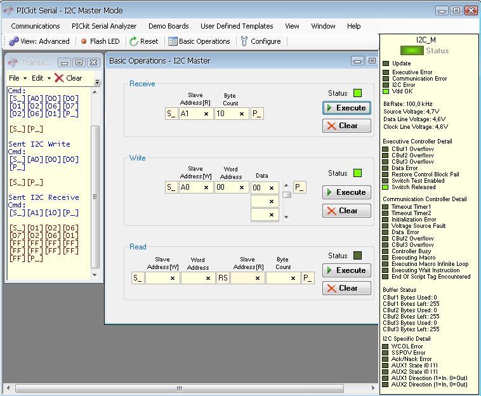Click the red X Clear icon in Transactions
This screenshot has height=396, width=481.
coord(59,78)
